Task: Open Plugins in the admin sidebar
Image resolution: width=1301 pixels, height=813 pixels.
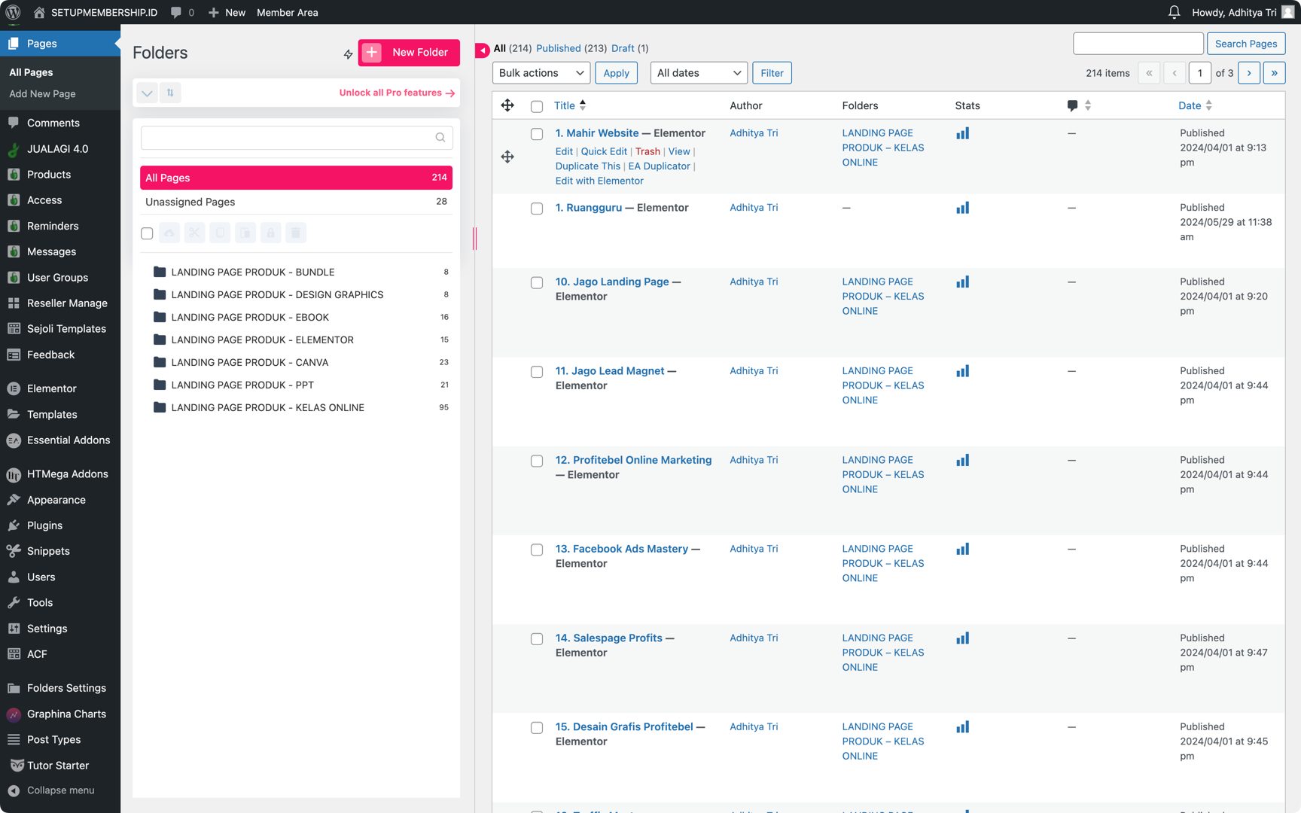Action: click(44, 525)
